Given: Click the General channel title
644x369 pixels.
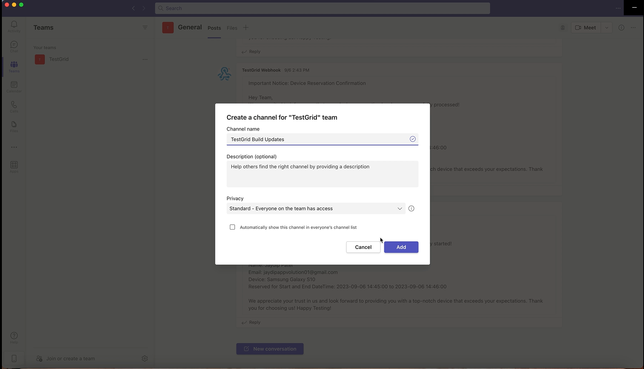Looking at the screenshot, I should pyautogui.click(x=190, y=28).
